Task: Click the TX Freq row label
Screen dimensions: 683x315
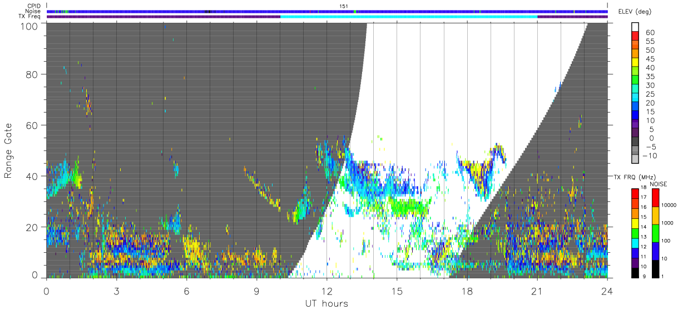Action: click(29, 16)
